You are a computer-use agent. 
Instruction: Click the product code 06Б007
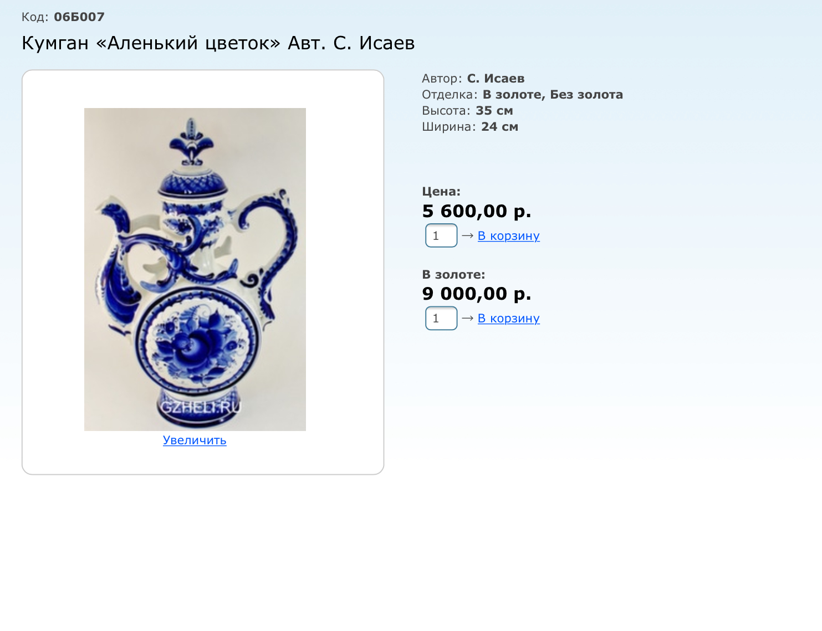coord(79,17)
